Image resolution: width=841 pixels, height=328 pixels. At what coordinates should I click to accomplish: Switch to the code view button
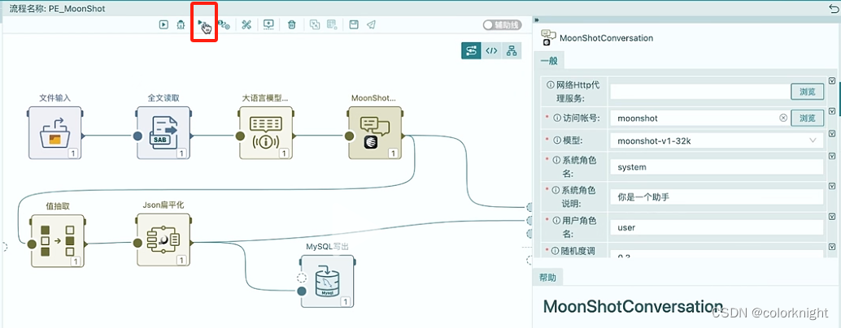tap(491, 51)
